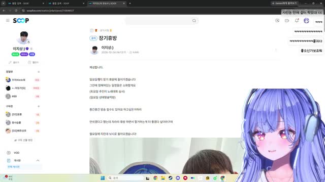The image size is (325, 182).
Task: Click the broadcast camera icon in header
Action: click(287, 21)
